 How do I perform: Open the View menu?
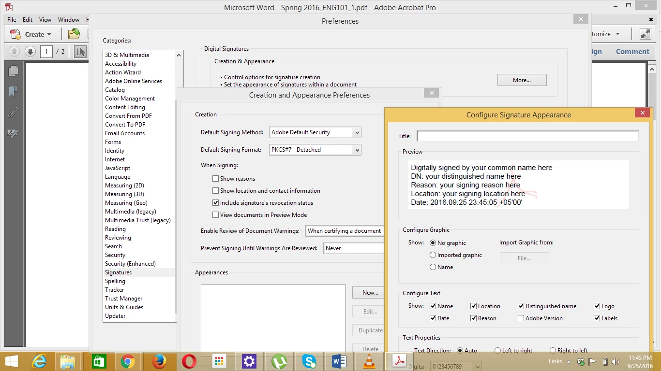click(x=45, y=20)
